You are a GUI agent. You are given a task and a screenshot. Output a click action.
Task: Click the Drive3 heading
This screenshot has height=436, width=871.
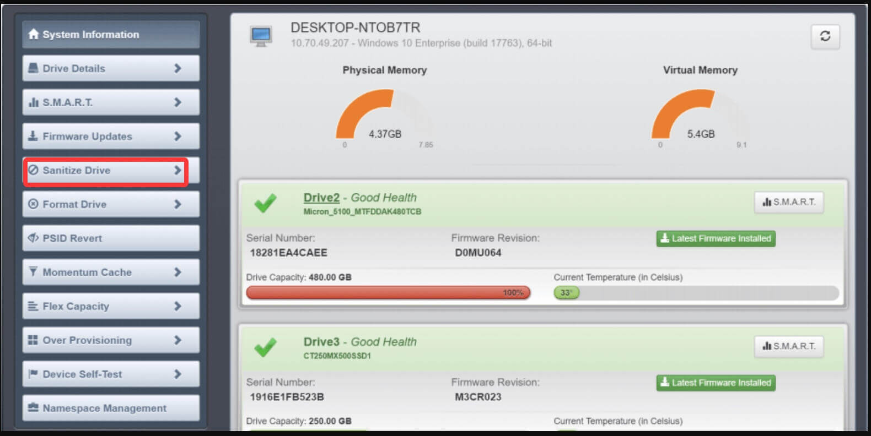[x=321, y=342]
